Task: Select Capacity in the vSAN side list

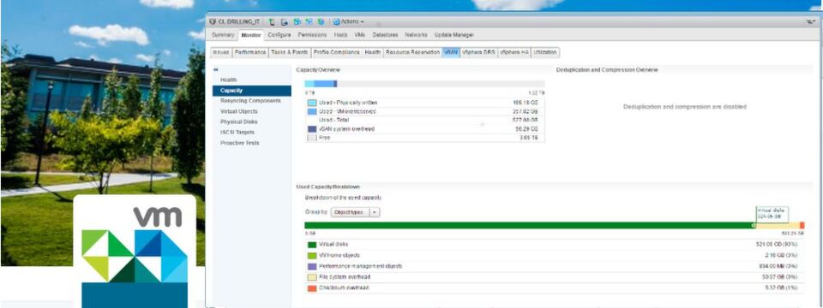Action: [x=252, y=91]
